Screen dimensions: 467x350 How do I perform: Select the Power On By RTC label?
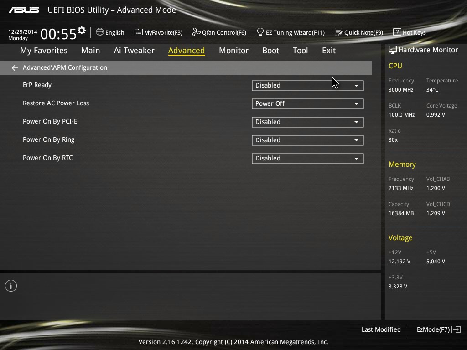coord(47,158)
